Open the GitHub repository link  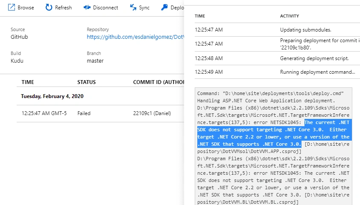pos(135,37)
